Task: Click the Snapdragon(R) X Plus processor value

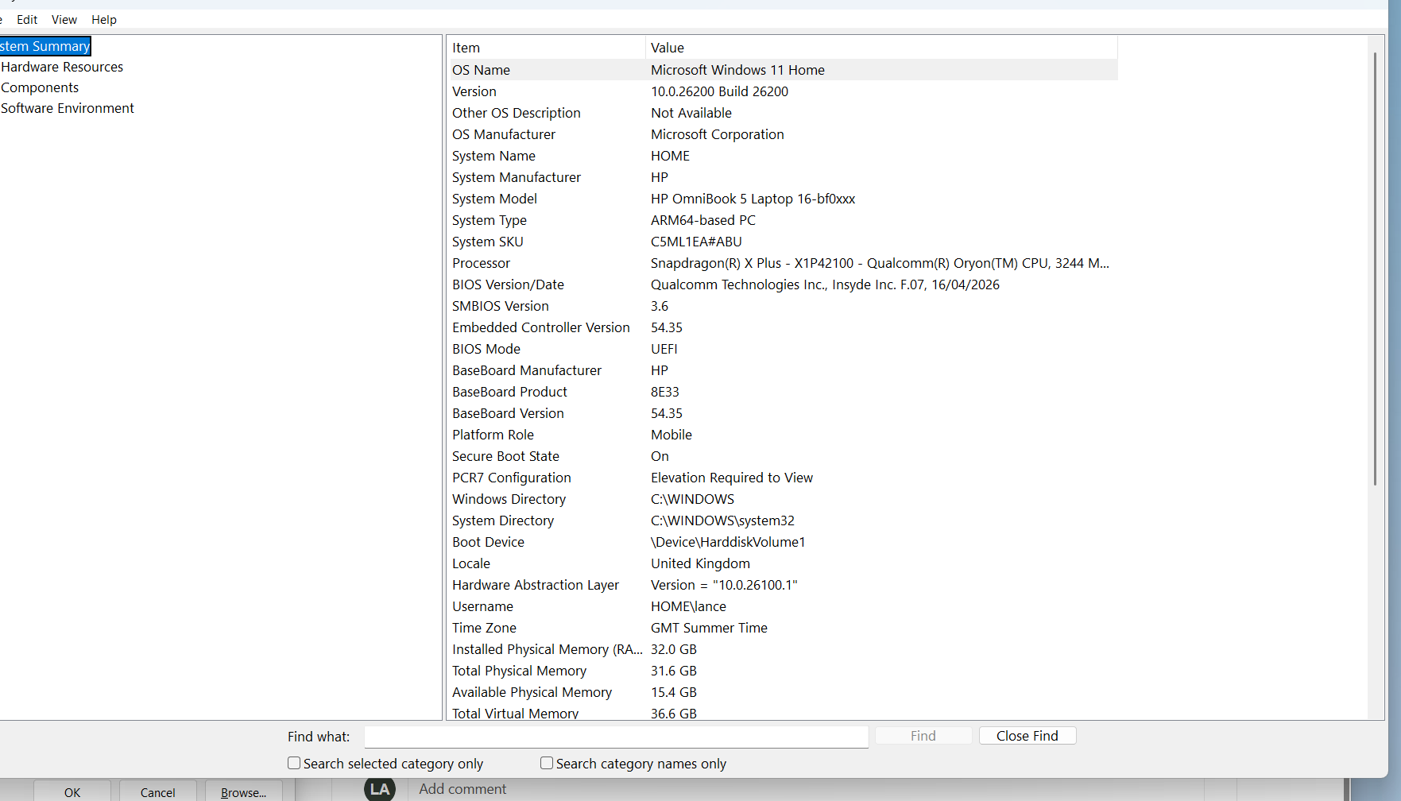Action: point(880,263)
